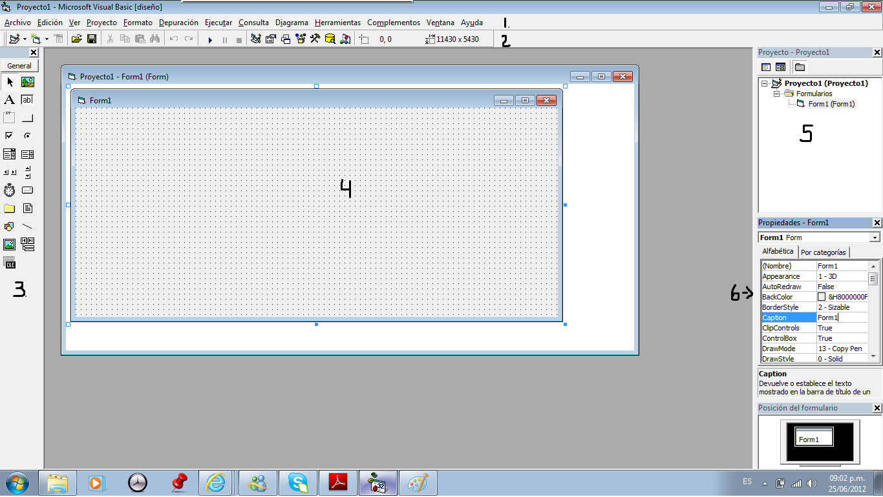Select the TextBox control tool

coord(27,98)
